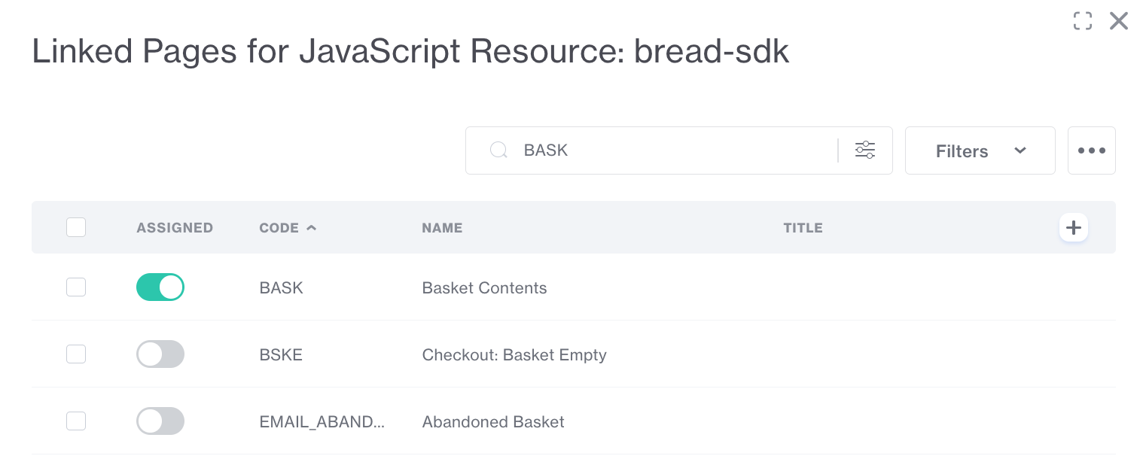Disable the BASK assigned toggle
Screen dimensions: 1140x465
(x=160, y=287)
